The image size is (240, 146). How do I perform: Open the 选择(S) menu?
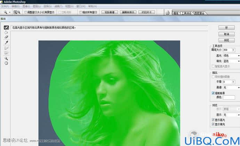[x=47, y=6]
